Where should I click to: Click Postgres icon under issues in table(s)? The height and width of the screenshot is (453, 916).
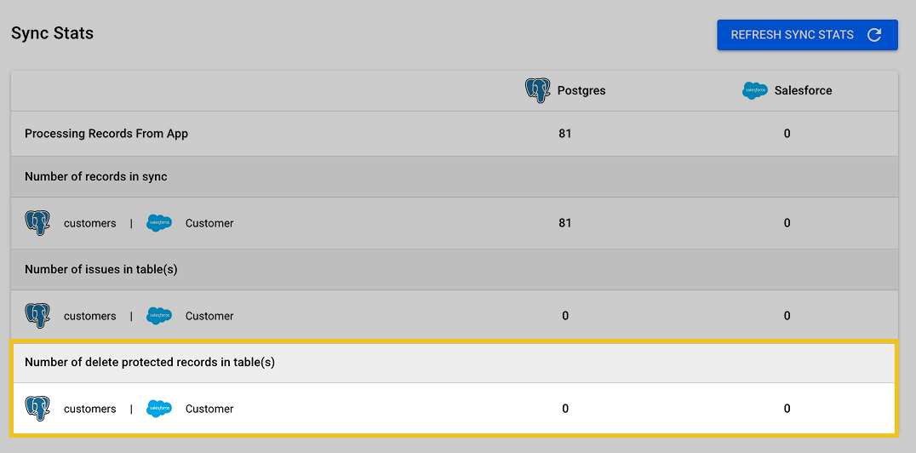pyautogui.click(x=37, y=316)
